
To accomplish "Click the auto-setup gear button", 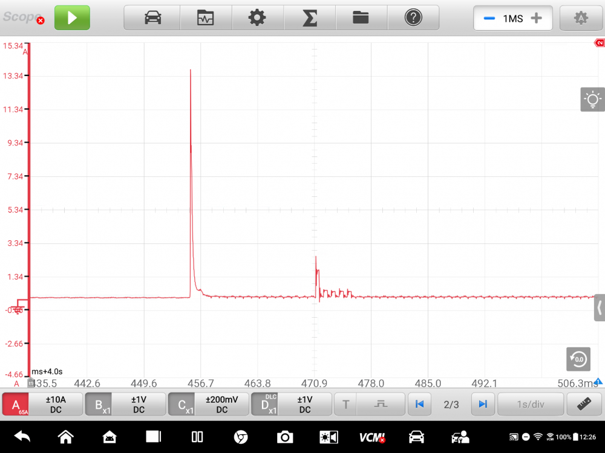I will click(x=581, y=18).
